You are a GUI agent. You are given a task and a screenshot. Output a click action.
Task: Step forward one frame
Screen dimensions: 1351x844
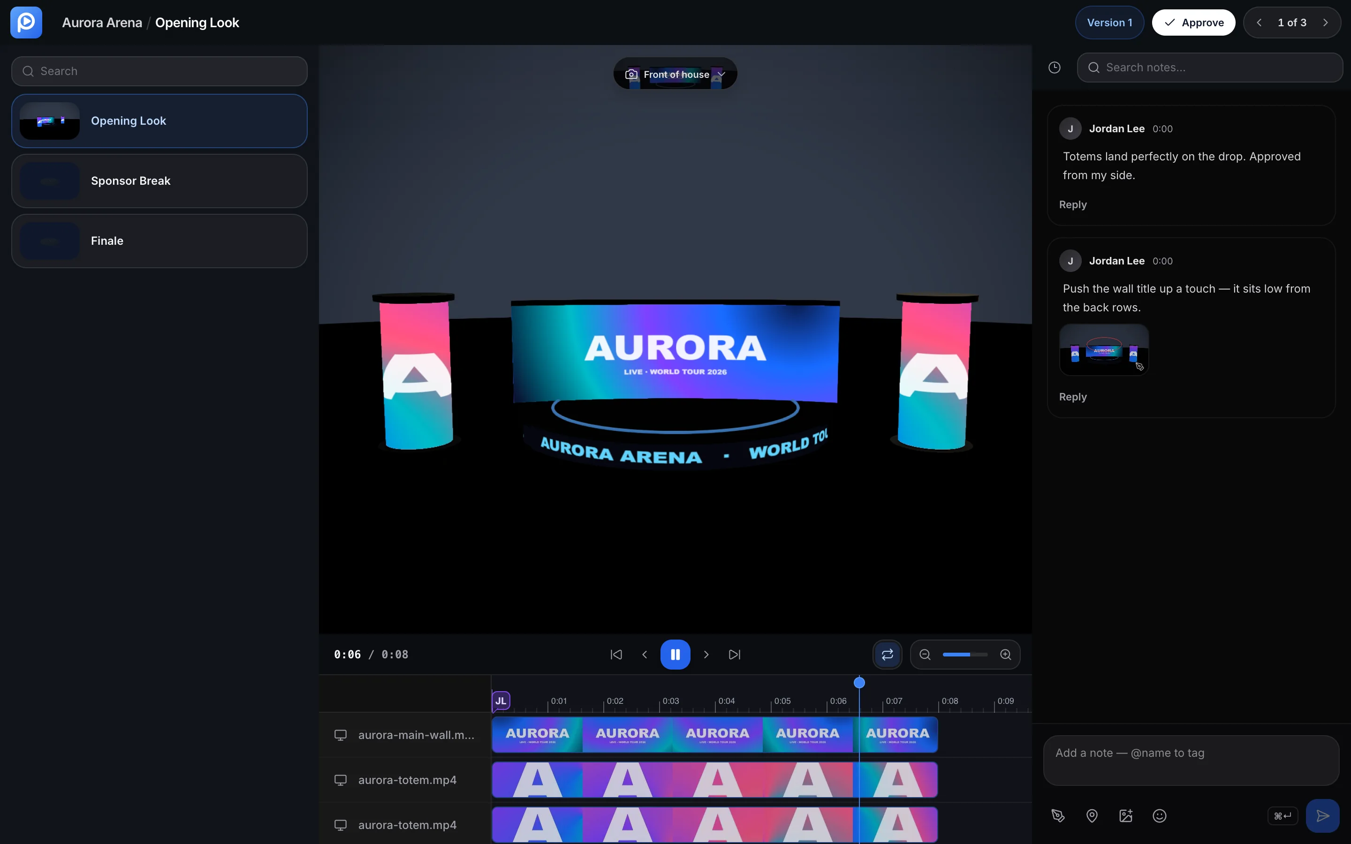pyautogui.click(x=706, y=654)
